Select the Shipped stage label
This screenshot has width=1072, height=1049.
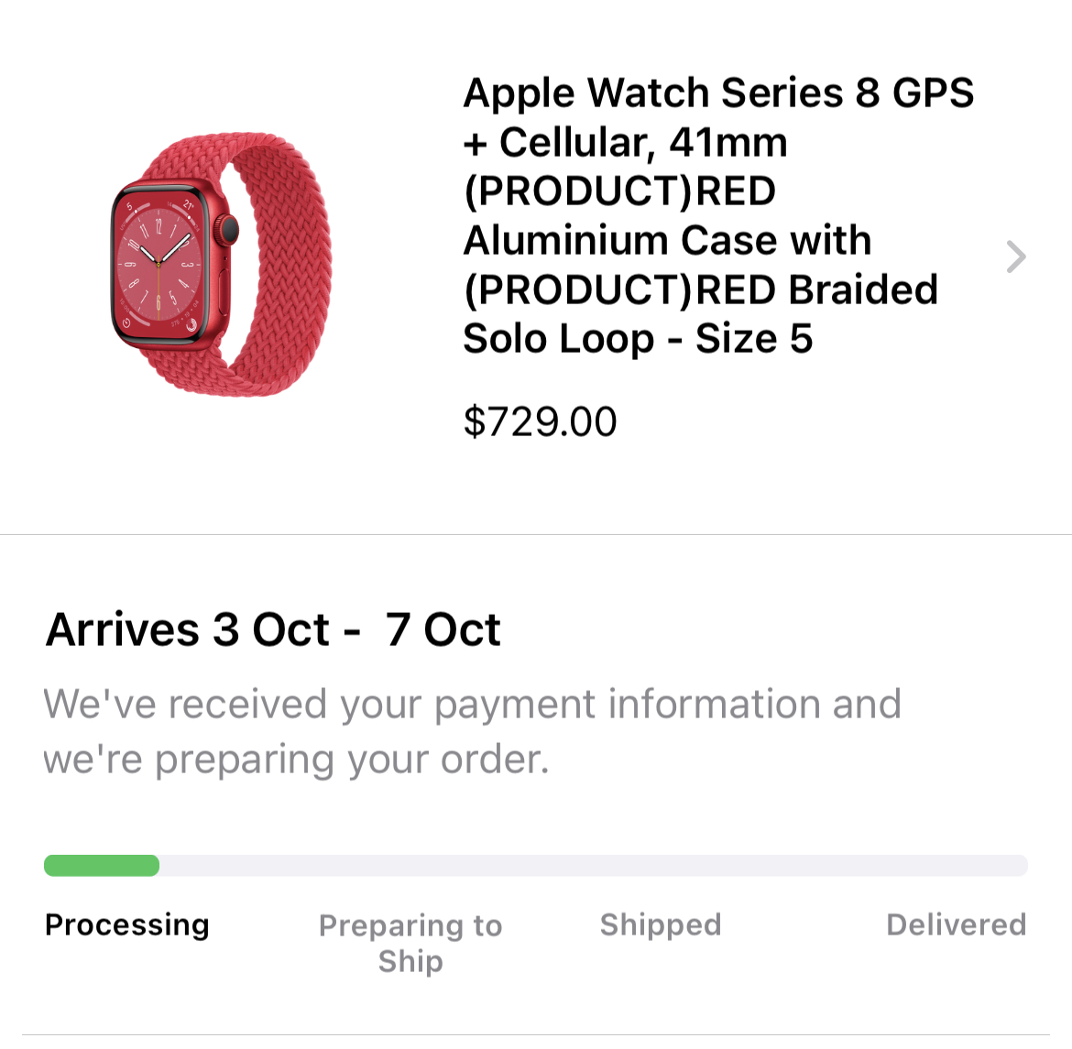click(661, 925)
